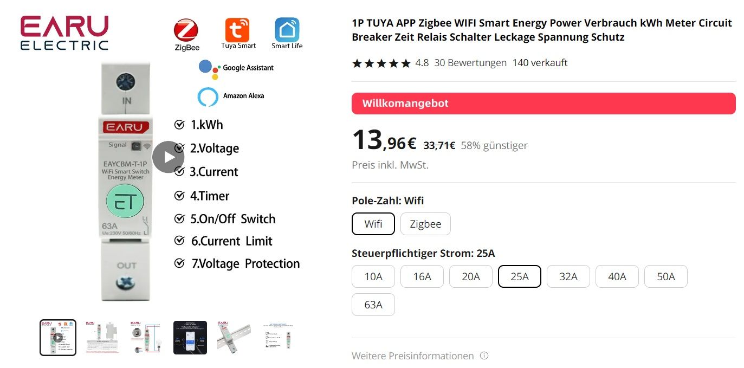Screen dimensions: 744x368
Task: Expand Weitere Preisinformationen details
Action: 413,356
